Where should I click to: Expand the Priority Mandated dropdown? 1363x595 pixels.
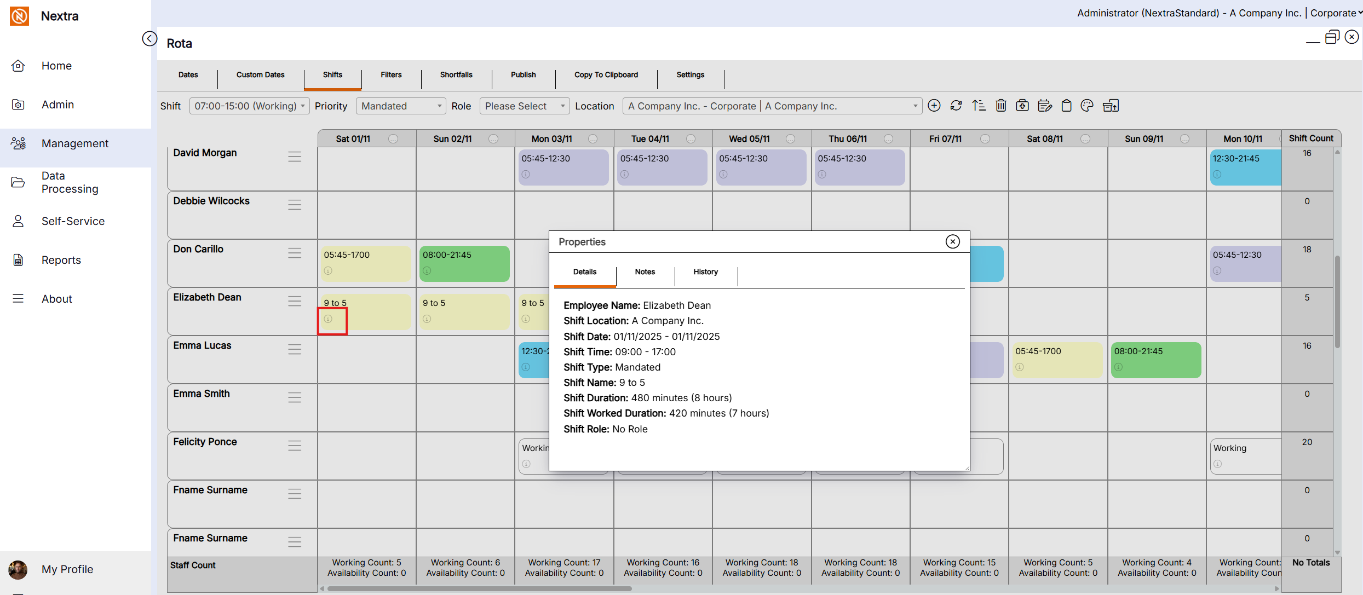click(x=400, y=106)
